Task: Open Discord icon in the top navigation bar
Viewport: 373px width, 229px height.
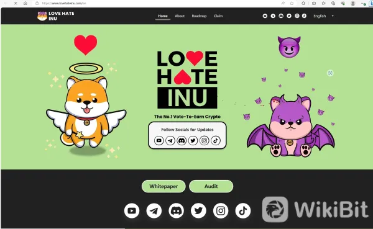Action: coord(281,16)
